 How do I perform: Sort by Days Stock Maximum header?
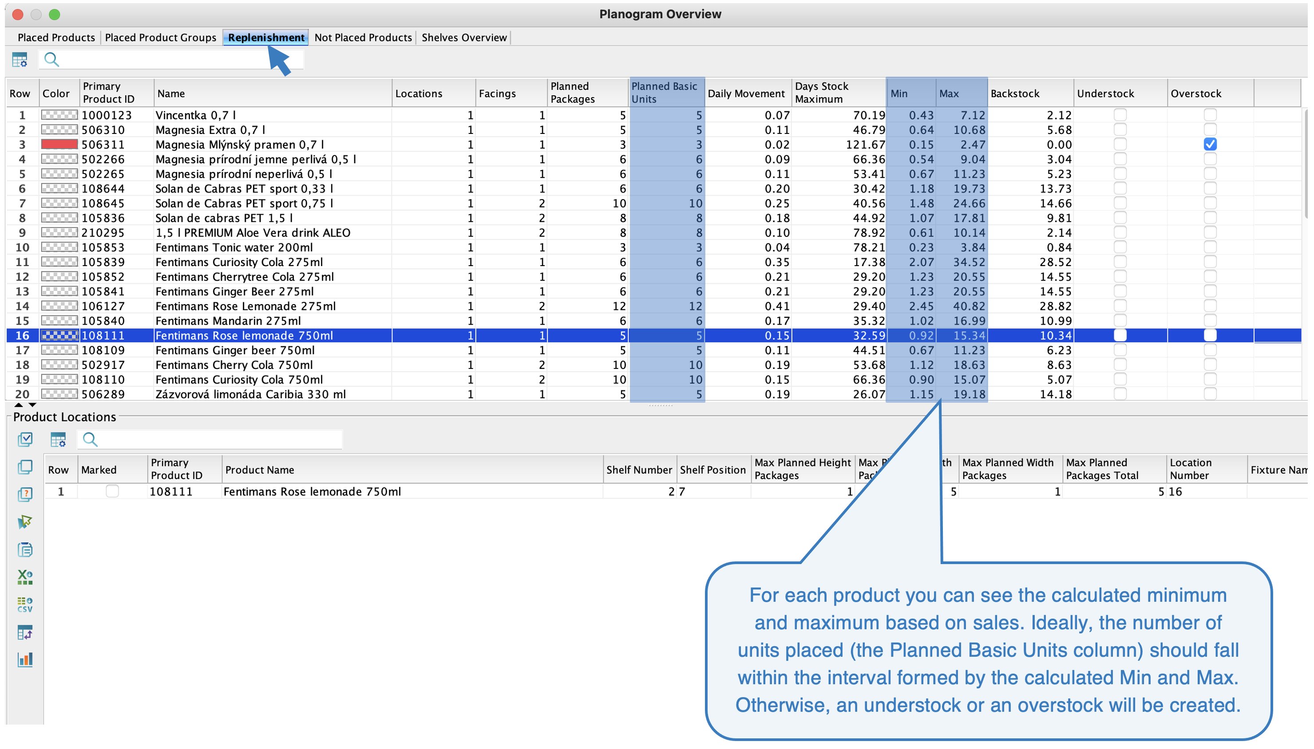click(838, 93)
